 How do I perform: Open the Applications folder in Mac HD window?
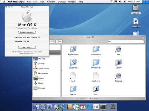[73, 49]
